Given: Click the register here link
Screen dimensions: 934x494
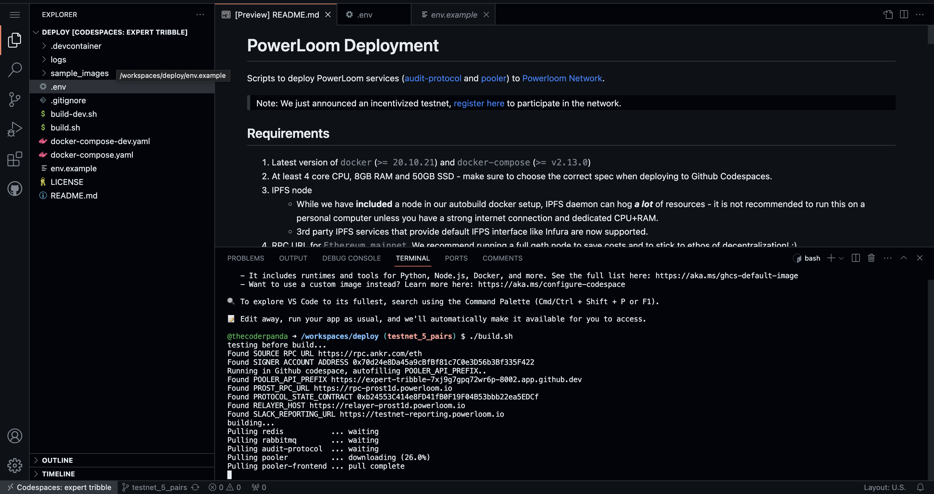Looking at the screenshot, I should [x=479, y=104].
